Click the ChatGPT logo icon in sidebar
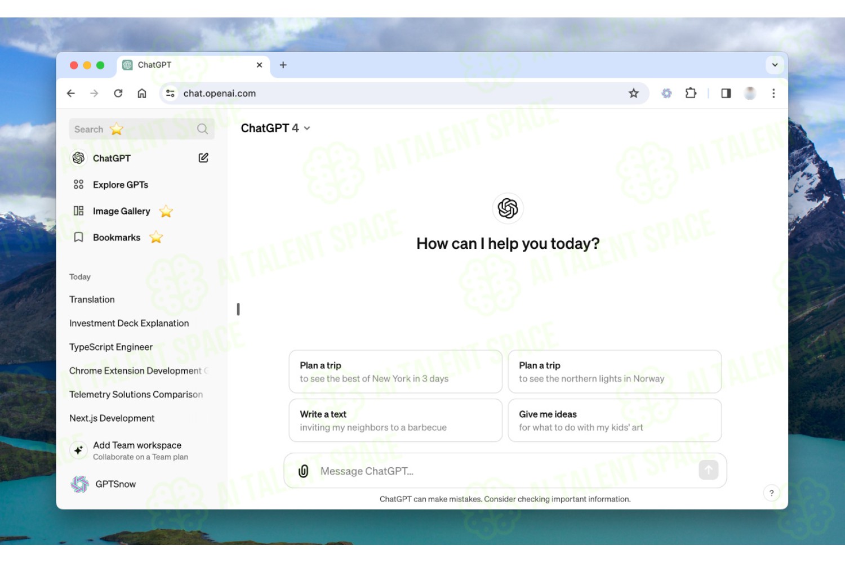Screen dimensions: 845x563 (x=78, y=158)
